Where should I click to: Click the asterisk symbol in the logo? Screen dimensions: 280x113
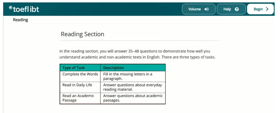click(x=11, y=8)
